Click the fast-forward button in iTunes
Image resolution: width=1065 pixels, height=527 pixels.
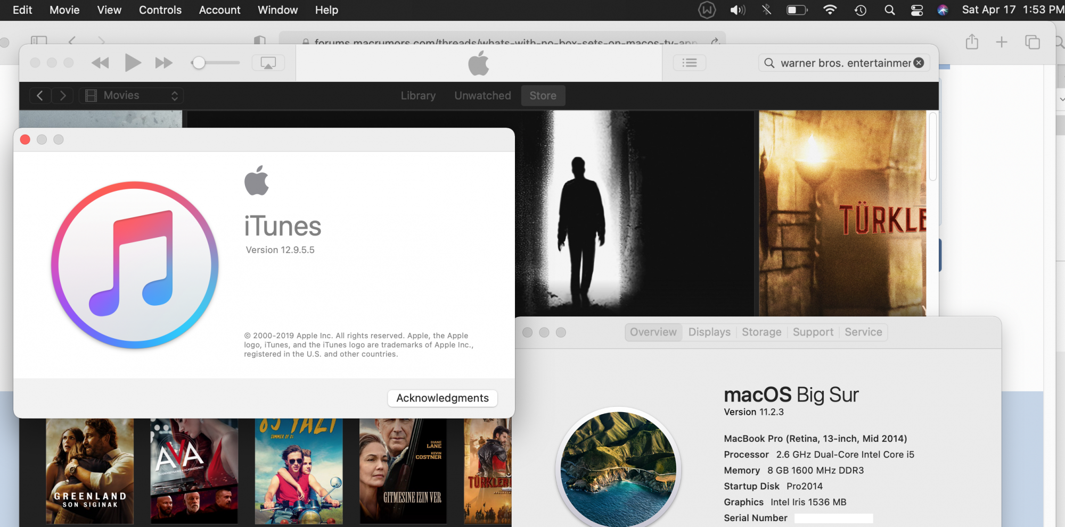coord(164,63)
